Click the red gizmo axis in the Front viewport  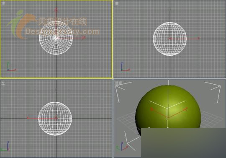(184, 39)
